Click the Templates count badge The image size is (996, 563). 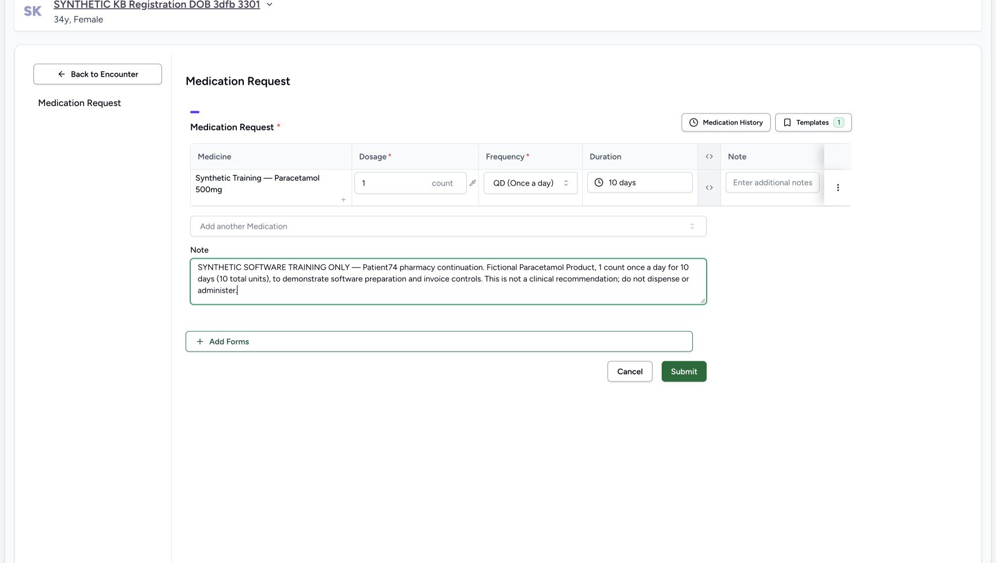coord(839,123)
